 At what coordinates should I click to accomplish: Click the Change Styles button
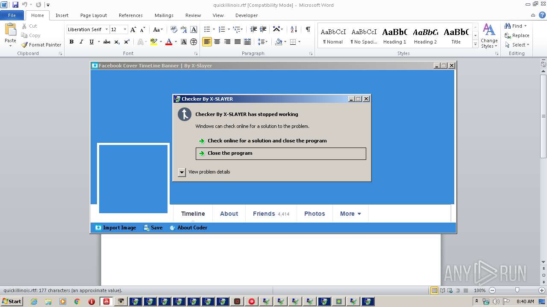pos(489,36)
